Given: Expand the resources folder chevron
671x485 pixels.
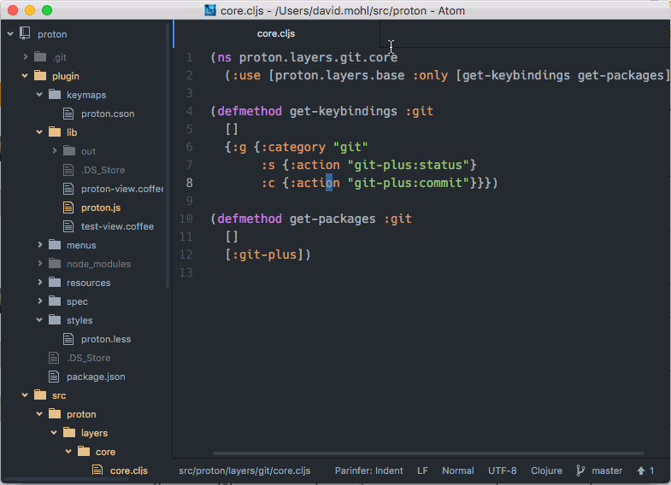Looking at the screenshot, I should tap(40, 282).
